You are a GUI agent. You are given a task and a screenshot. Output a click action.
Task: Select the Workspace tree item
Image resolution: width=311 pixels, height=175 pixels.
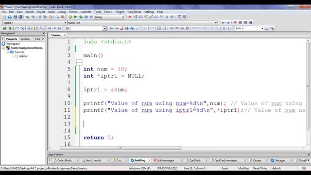point(13,44)
